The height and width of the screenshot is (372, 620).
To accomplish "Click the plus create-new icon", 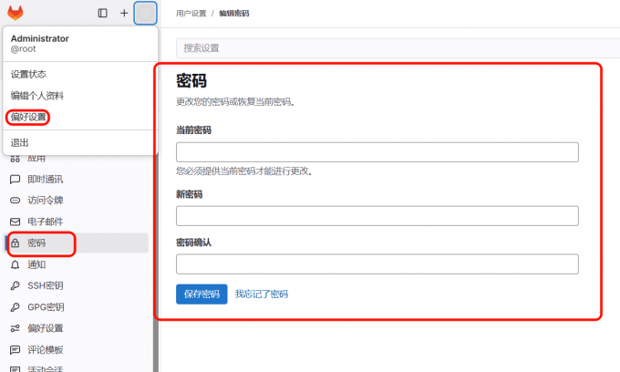I will (x=124, y=13).
